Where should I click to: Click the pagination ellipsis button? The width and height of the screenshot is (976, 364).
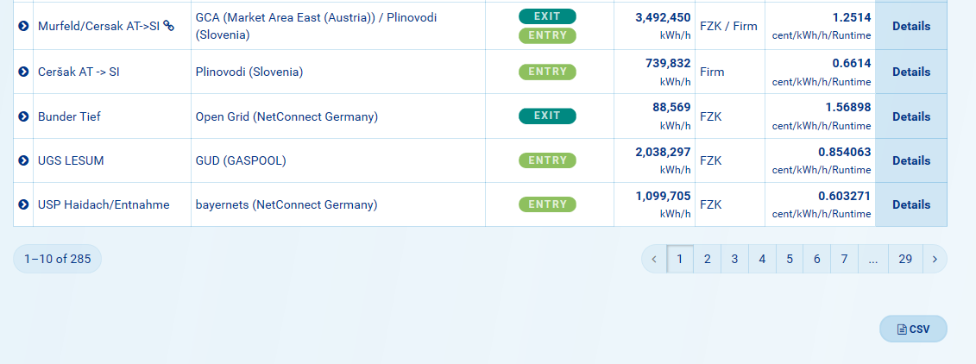pos(873,259)
